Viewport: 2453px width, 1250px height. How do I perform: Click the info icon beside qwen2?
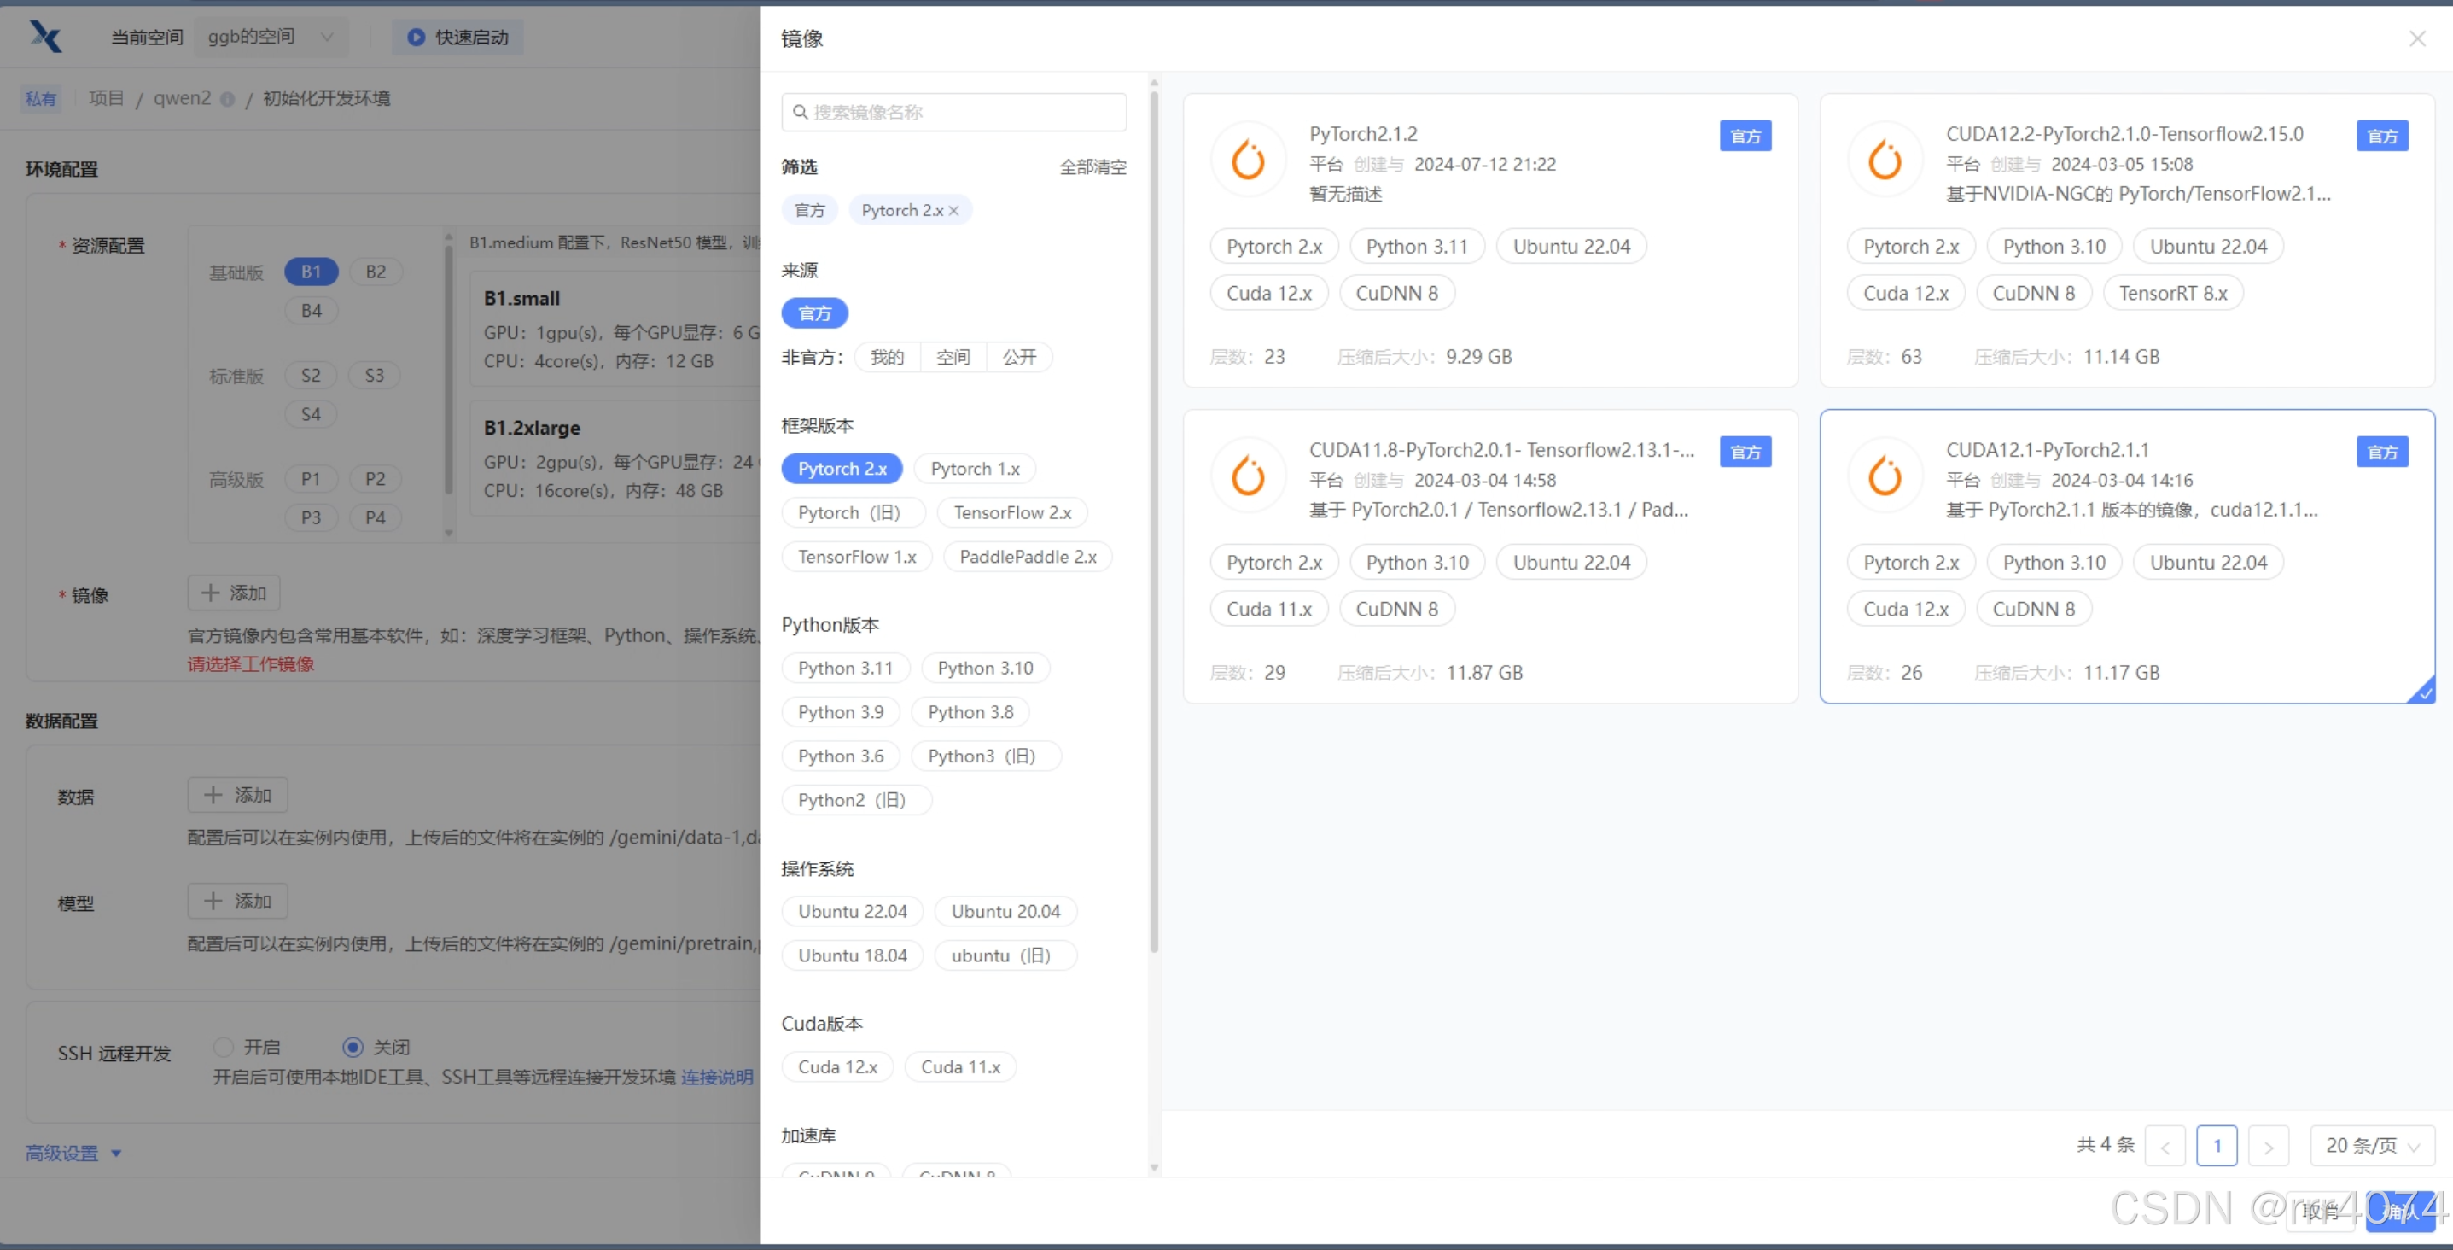click(227, 99)
